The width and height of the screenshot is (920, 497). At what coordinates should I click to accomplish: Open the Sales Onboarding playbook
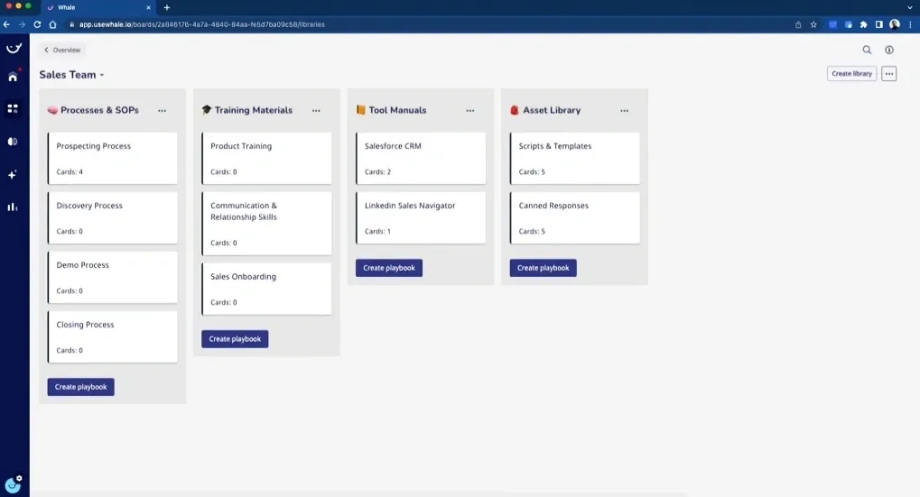(x=266, y=289)
